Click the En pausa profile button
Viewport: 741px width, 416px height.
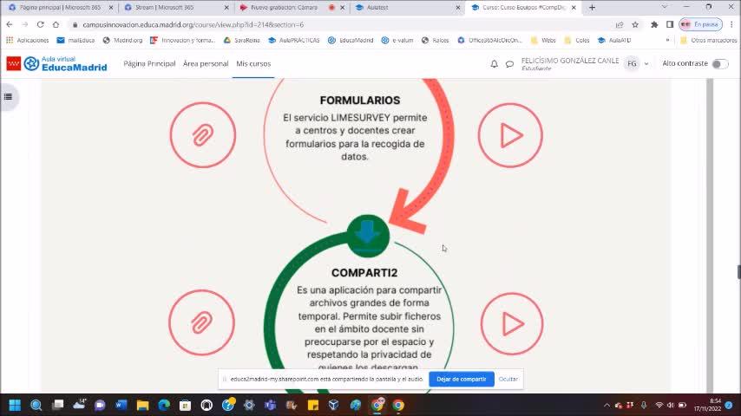tap(701, 24)
